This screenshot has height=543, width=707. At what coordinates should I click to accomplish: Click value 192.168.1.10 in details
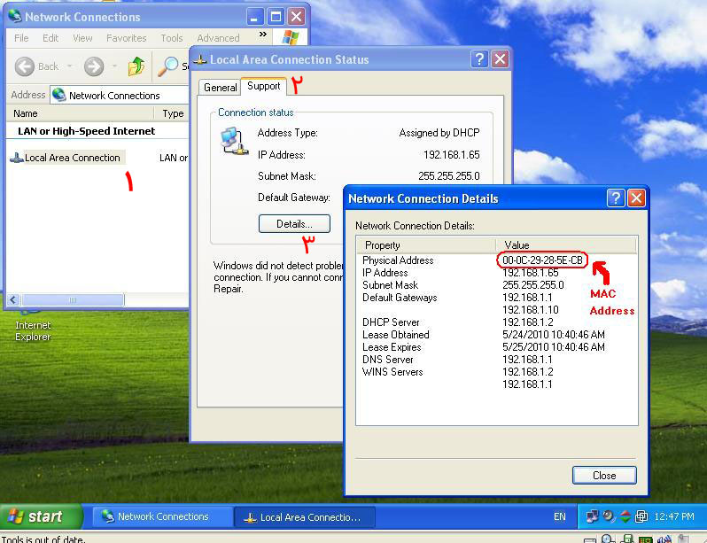(x=530, y=310)
